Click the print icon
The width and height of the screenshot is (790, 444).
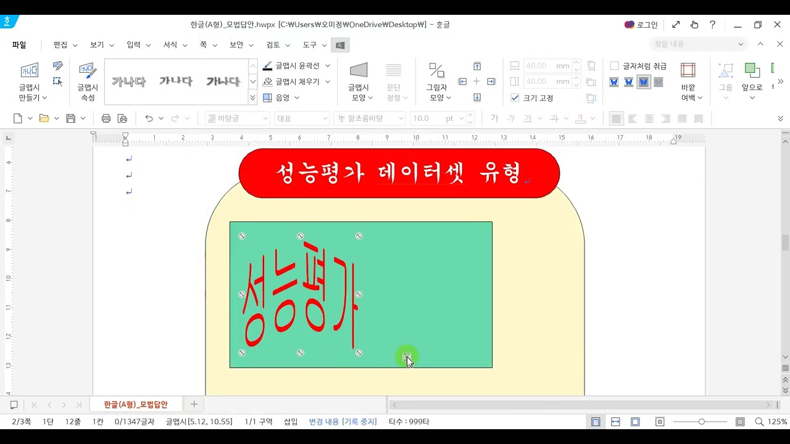(106, 118)
